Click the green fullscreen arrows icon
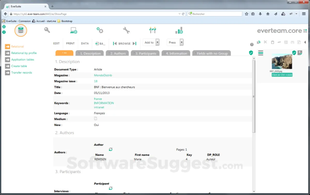The width and height of the screenshot is (310, 195). (4, 27)
